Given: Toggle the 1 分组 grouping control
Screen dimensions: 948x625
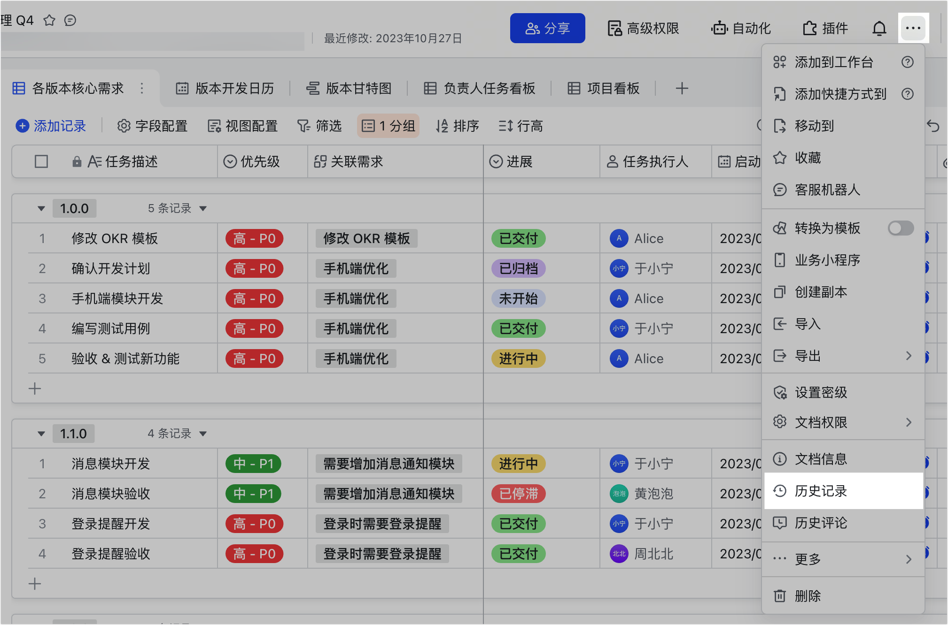Looking at the screenshot, I should tap(389, 126).
